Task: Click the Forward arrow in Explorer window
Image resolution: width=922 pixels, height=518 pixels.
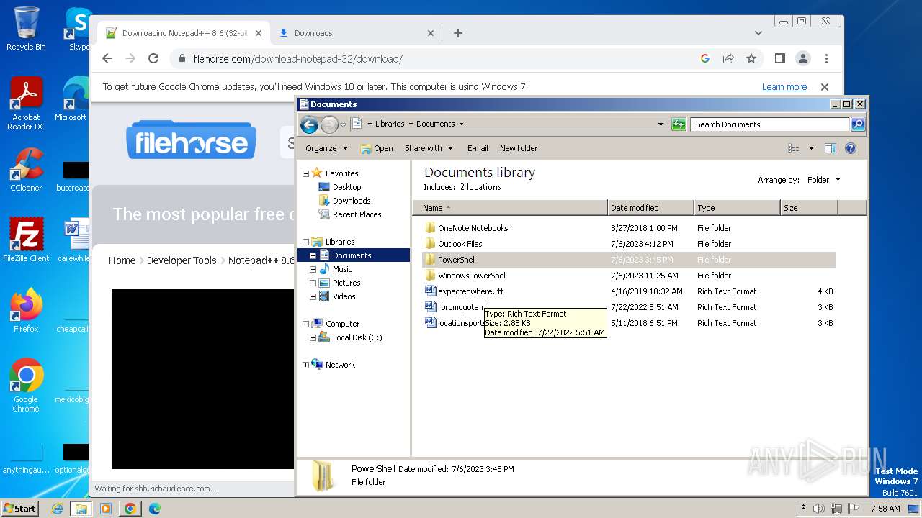Action: [x=329, y=124]
